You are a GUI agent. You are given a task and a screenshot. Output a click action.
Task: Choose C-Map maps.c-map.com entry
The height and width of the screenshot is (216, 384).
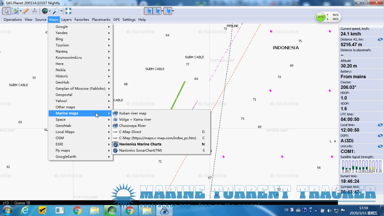tap(161, 138)
